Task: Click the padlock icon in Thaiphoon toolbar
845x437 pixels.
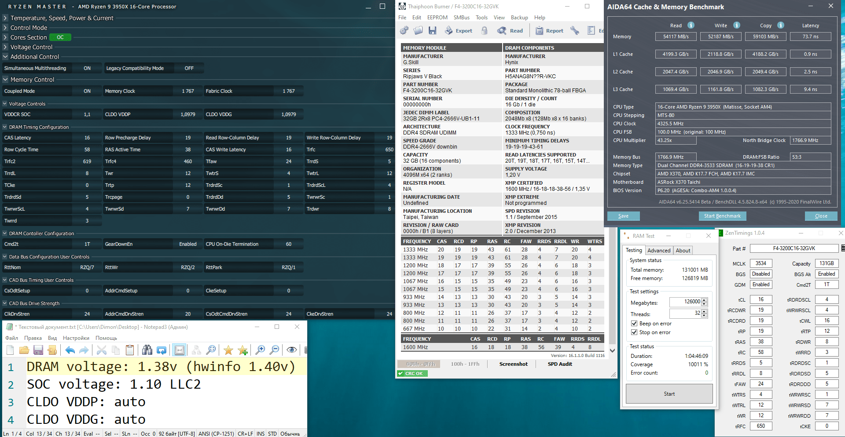Action: (x=485, y=30)
